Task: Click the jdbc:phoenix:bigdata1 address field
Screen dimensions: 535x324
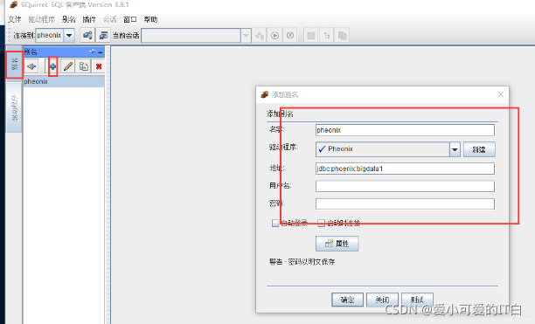Action: pos(405,169)
